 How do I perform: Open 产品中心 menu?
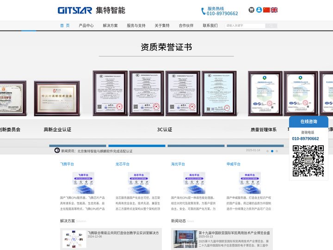point(86,25)
